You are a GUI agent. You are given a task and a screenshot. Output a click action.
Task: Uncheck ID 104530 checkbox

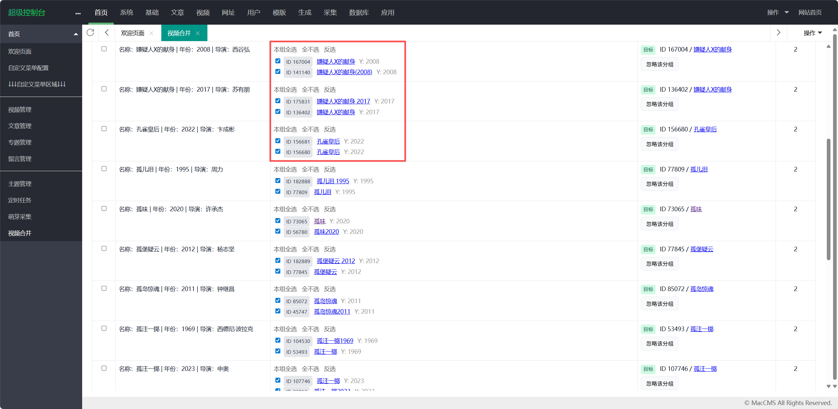pyautogui.click(x=278, y=340)
